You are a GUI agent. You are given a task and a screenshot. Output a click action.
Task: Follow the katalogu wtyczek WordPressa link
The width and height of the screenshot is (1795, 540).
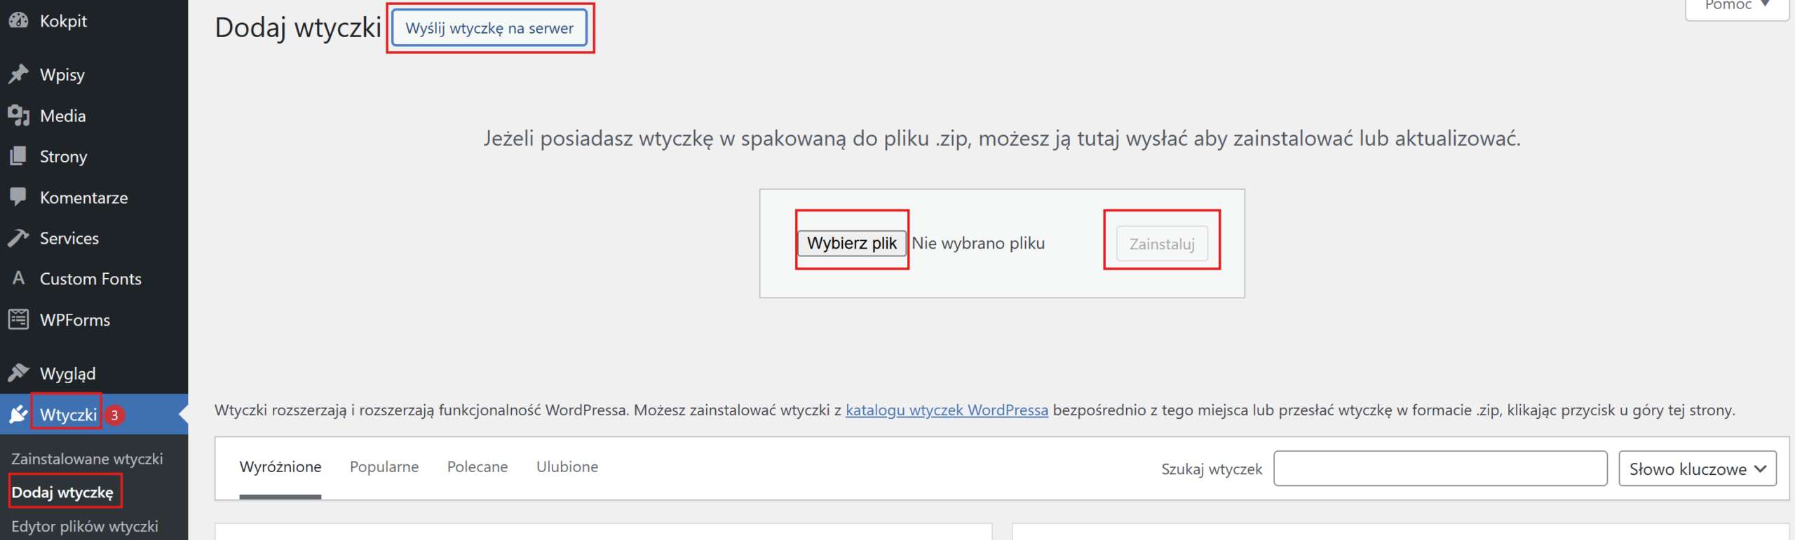point(947,410)
